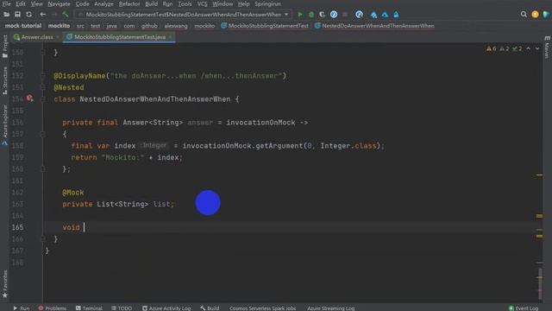Open the Problems tool window
552x311 pixels.
pyautogui.click(x=52, y=308)
